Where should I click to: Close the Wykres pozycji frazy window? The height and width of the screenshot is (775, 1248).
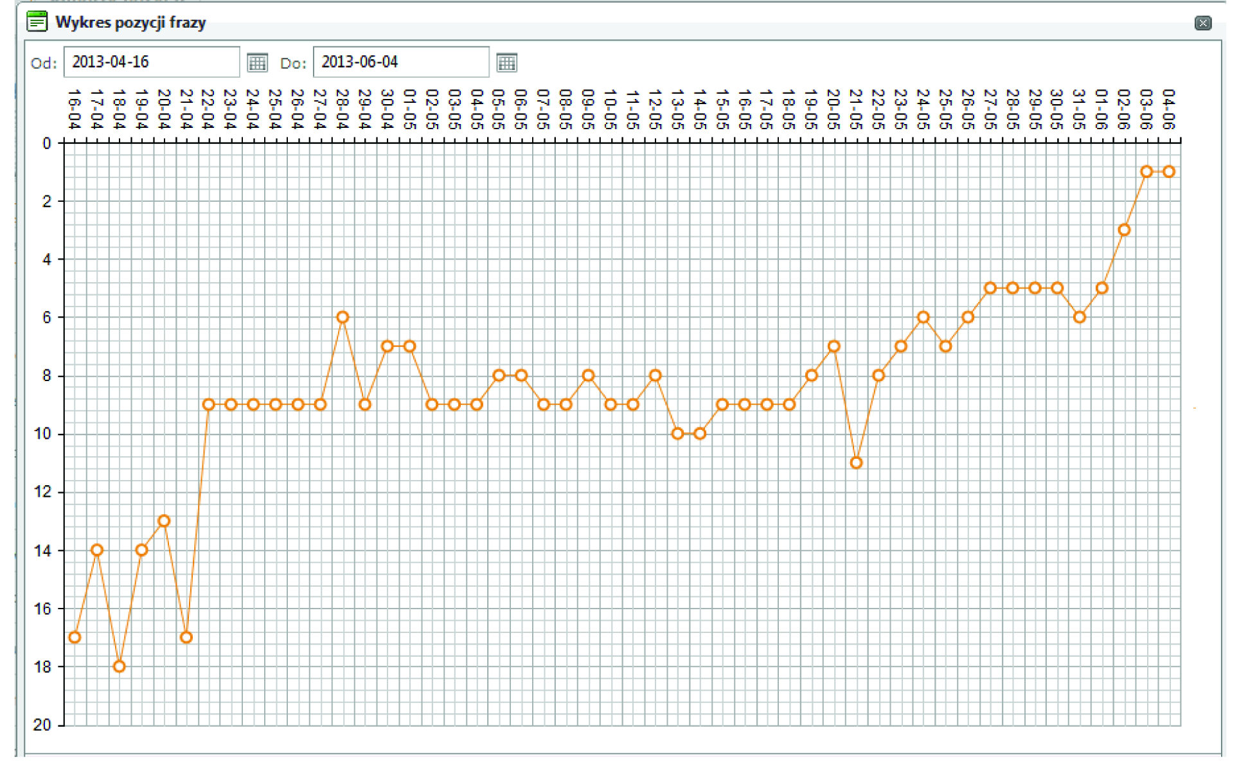point(1203,23)
